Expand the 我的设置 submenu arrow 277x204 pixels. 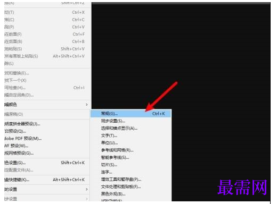click(87, 189)
